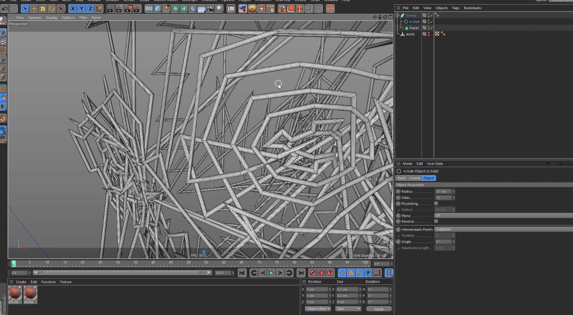Activate the Rotate tool in the toolbar
The width and height of the screenshot is (573, 315).
(52, 8)
